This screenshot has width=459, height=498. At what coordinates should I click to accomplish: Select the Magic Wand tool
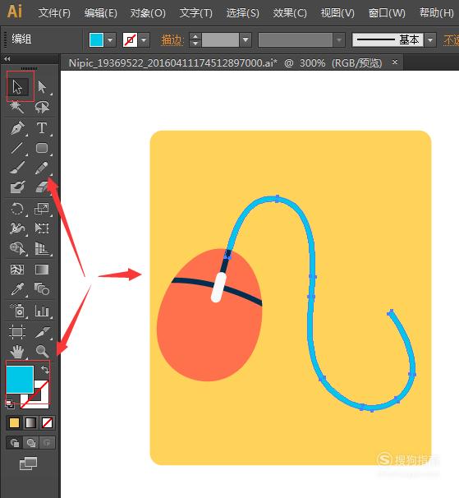pyautogui.click(x=16, y=108)
